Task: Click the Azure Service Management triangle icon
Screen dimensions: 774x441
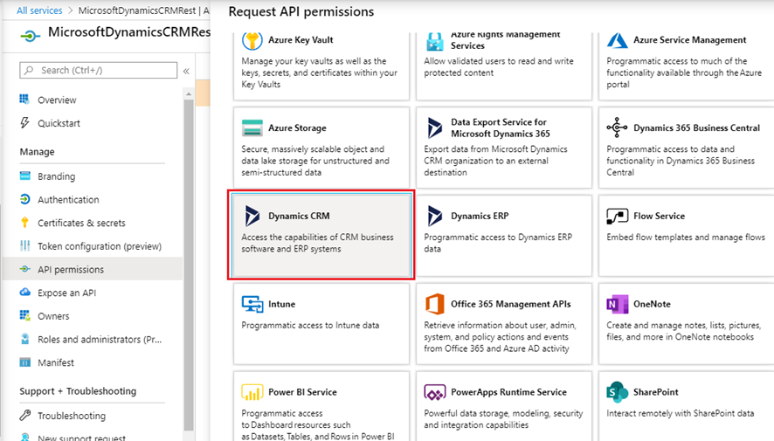Action: point(617,40)
